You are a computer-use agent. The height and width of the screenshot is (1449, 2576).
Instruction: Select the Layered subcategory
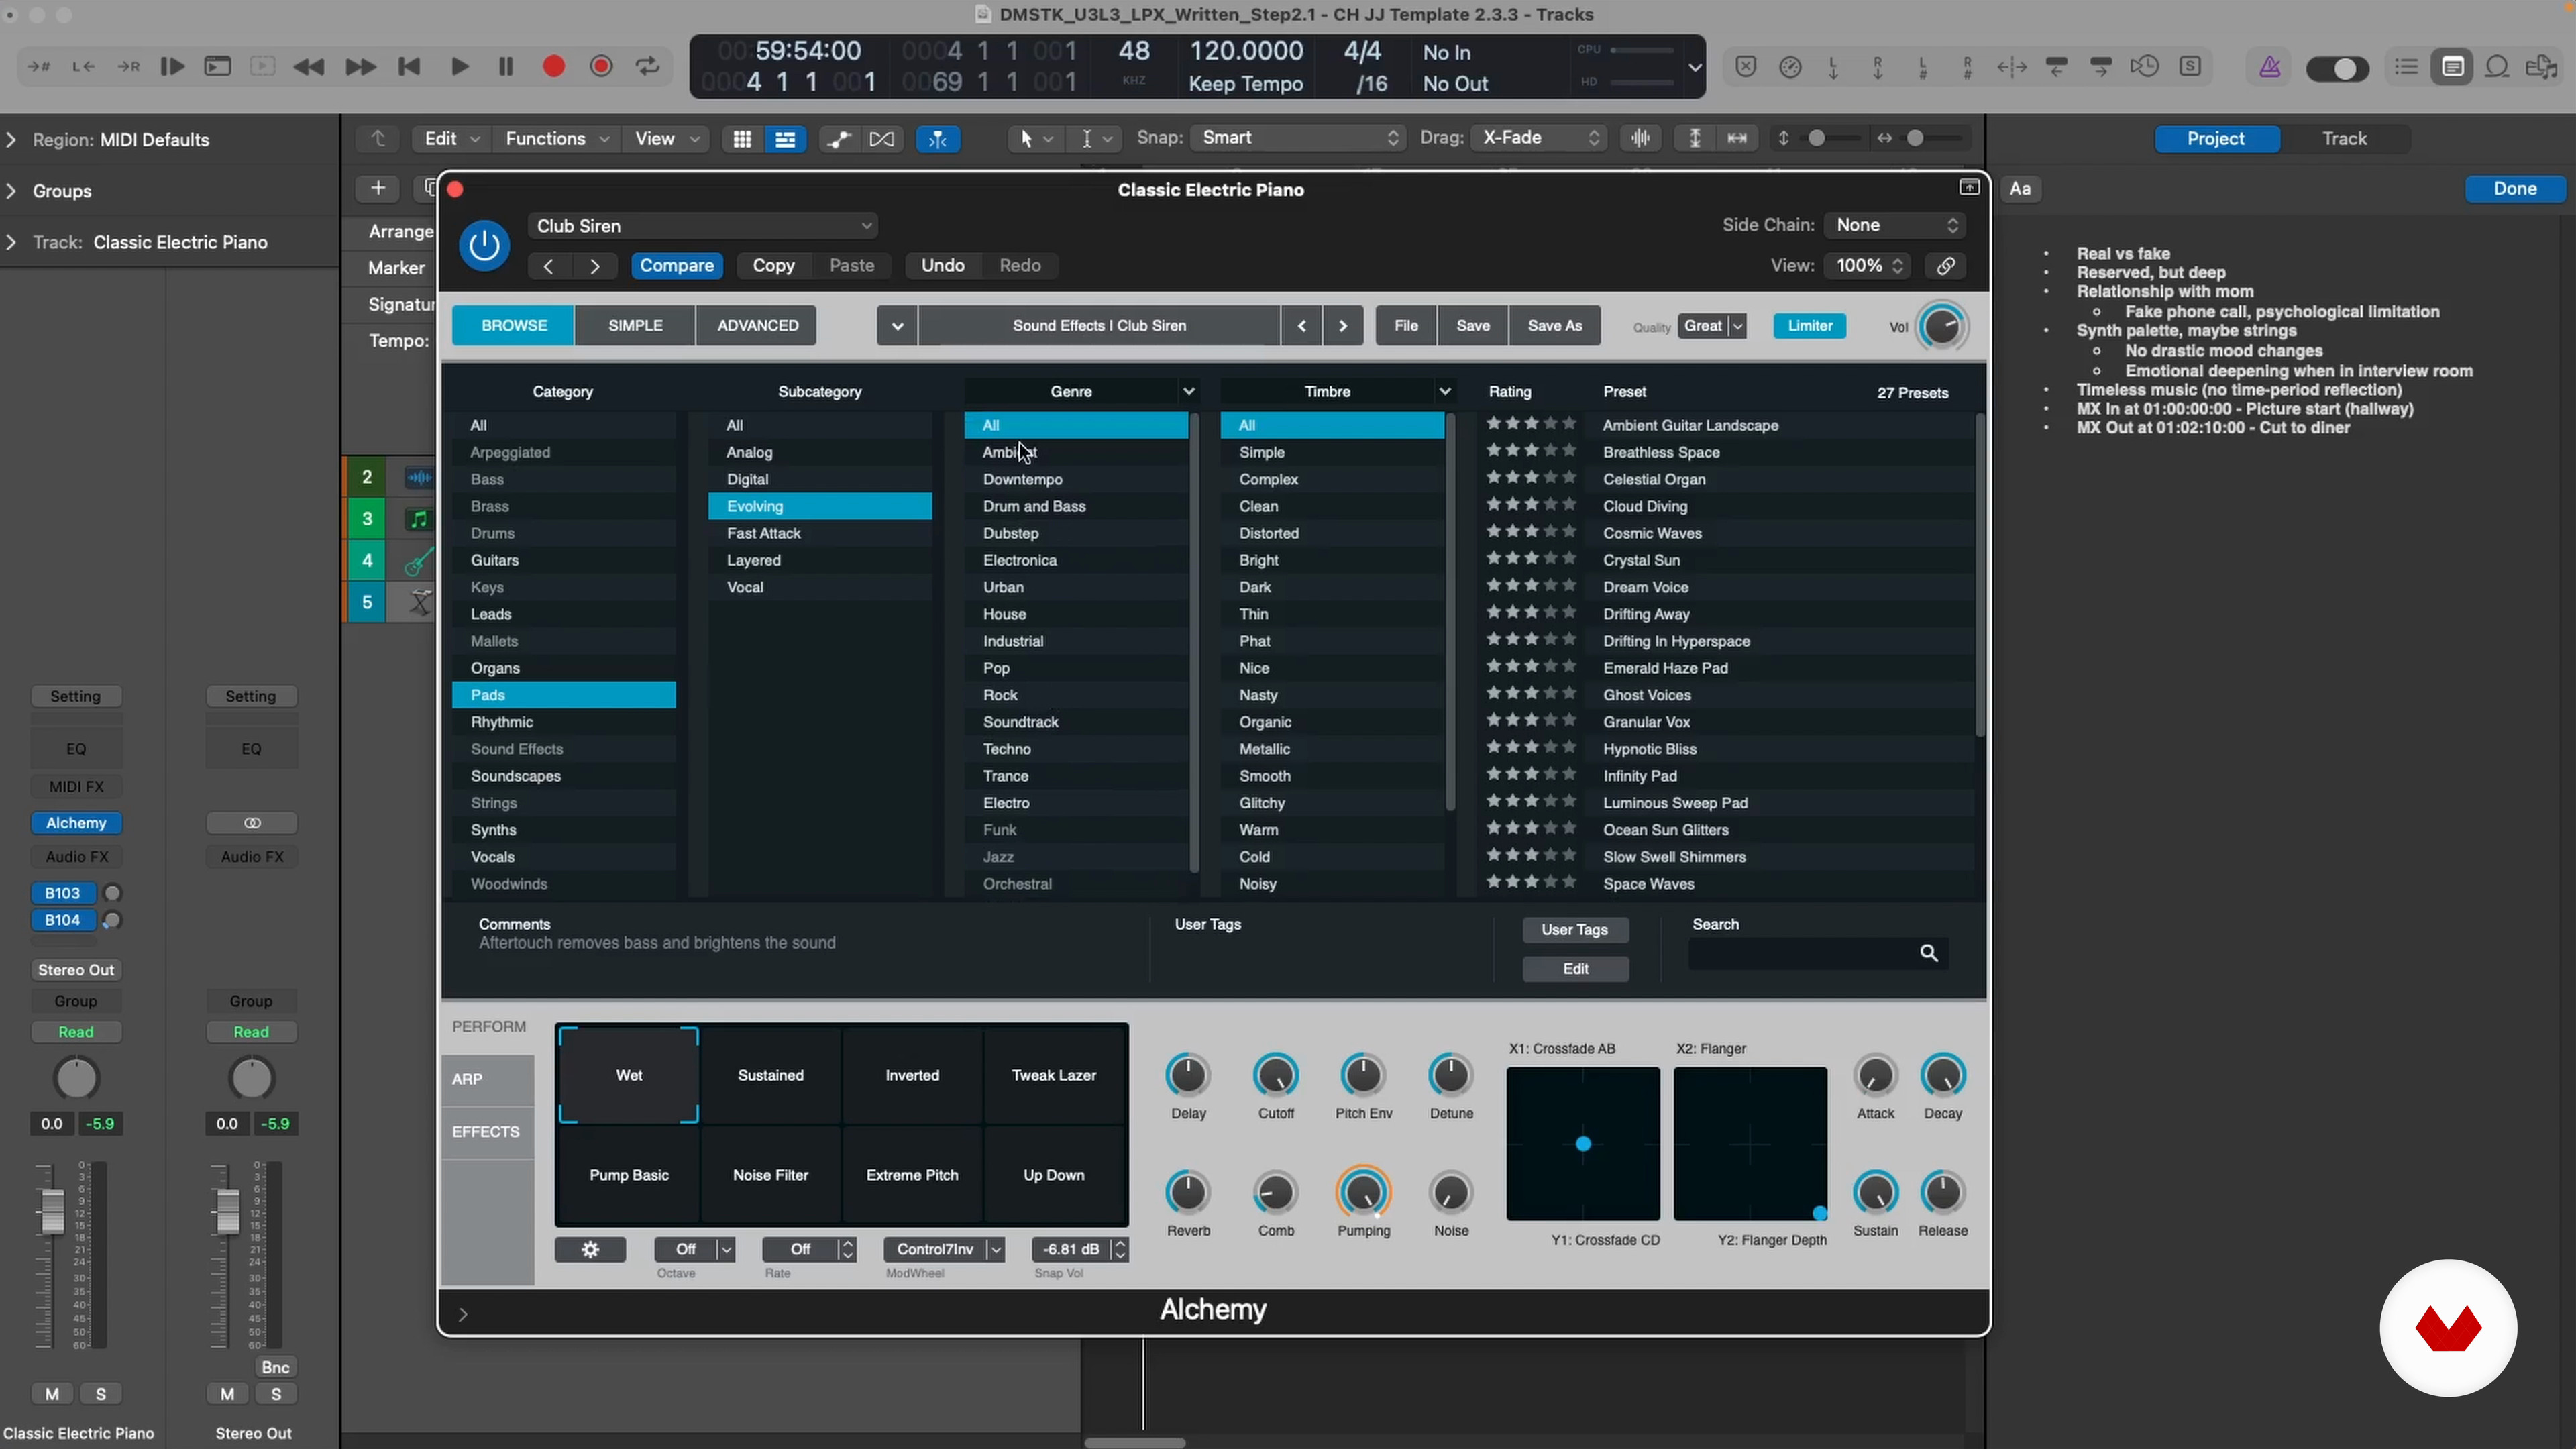click(x=820, y=560)
